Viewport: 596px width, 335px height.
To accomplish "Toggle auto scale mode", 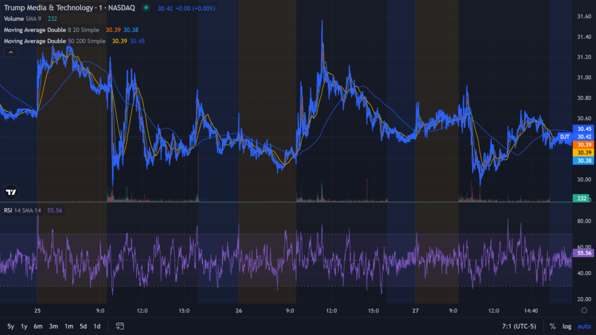I will coord(583,326).
